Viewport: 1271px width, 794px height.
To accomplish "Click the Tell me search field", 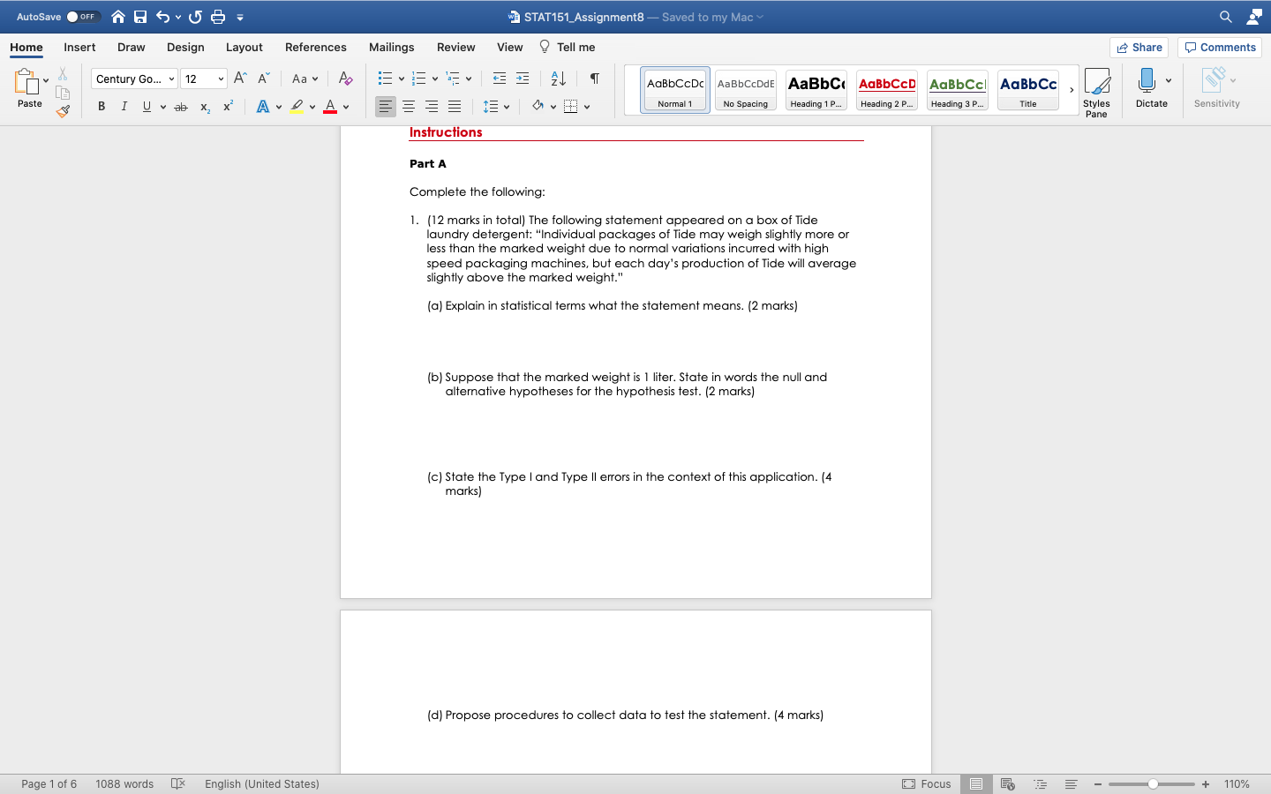I will [x=568, y=48].
